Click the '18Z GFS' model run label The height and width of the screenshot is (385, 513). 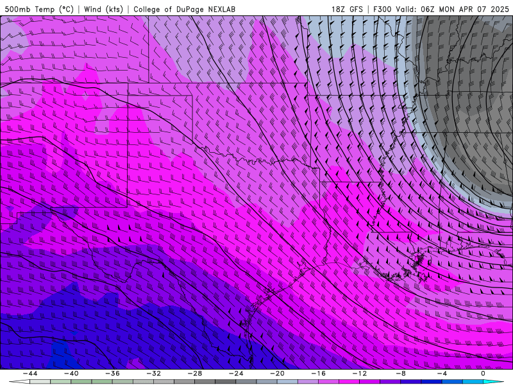click(x=347, y=9)
